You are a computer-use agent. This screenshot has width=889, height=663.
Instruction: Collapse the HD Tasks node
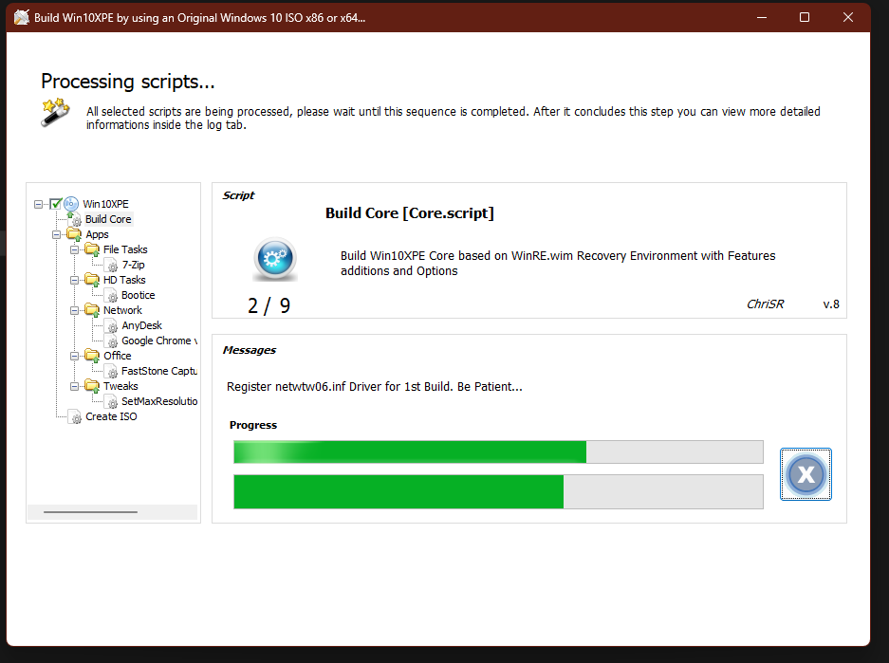[x=74, y=280]
